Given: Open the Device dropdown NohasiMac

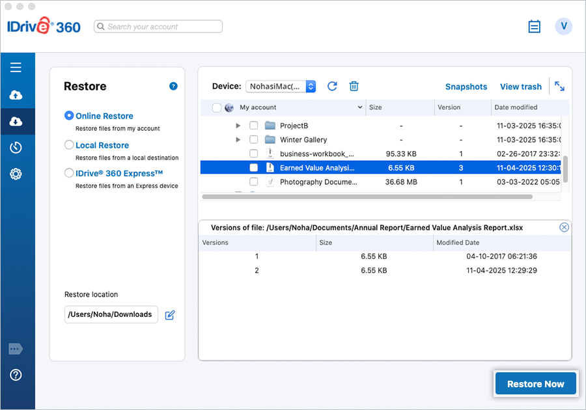Looking at the screenshot, I should pos(281,87).
